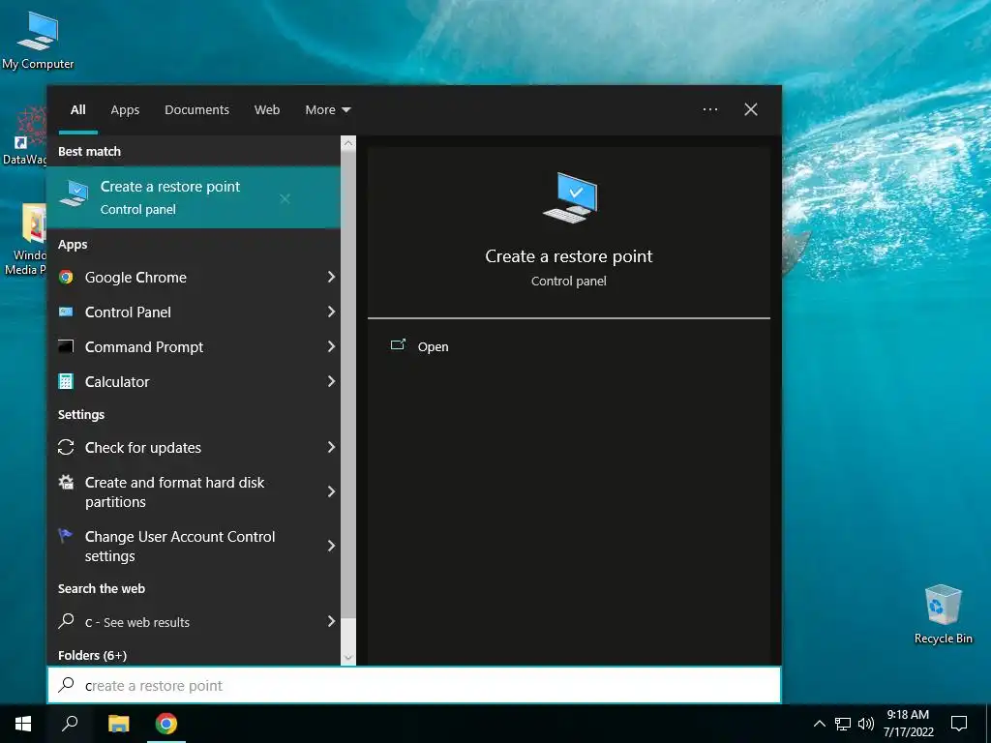This screenshot has height=743, width=991.
Task: Click the results list scrollbar thumb
Action: coord(348,384)
